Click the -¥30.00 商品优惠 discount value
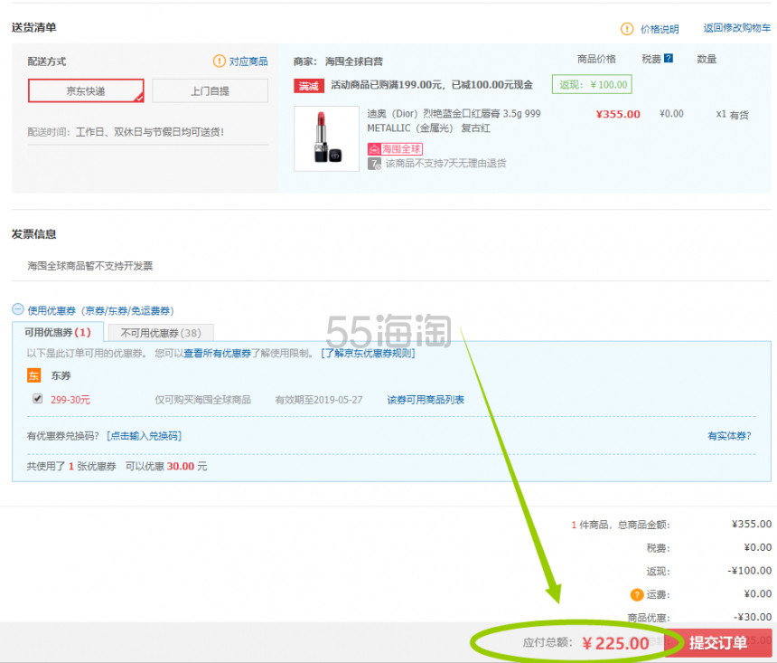Viewport: 777px width, 663px height. [753, 617]
